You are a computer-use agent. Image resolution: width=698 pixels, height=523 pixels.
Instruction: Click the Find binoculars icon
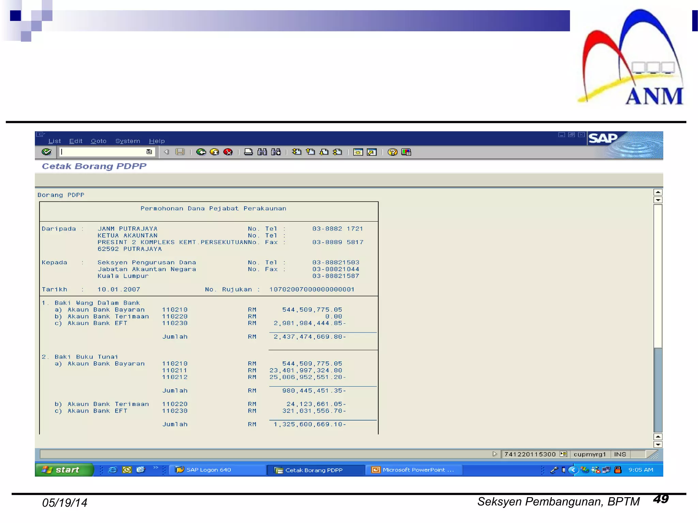pyautogui.click(x=262, y=152)
